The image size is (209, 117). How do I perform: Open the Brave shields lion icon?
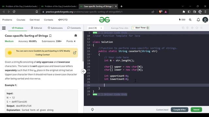pyautogui.click(x=160, y=12)
